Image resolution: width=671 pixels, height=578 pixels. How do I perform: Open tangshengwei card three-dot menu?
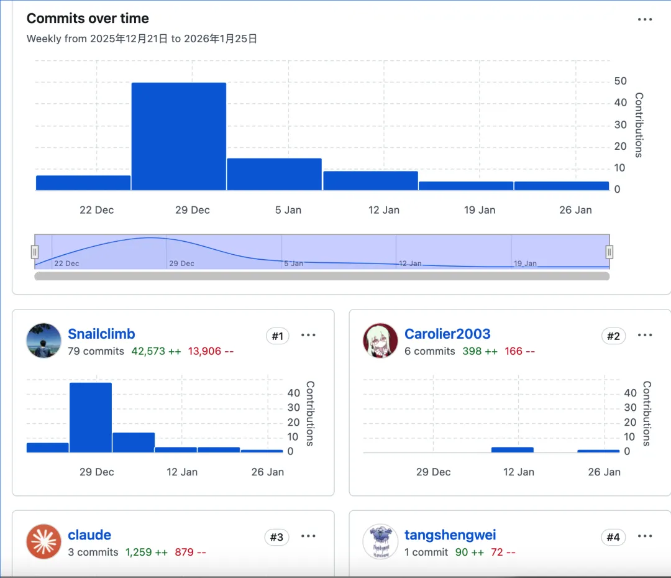pyautogui.click(x=644, y=536)
